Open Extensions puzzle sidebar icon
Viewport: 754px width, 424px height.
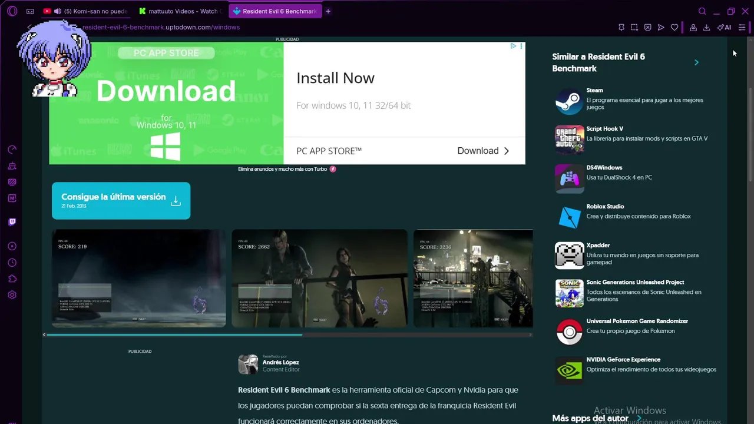12,279
